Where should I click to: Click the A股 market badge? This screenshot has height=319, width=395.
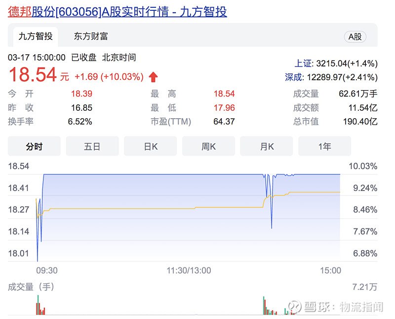tap(355, 37)
